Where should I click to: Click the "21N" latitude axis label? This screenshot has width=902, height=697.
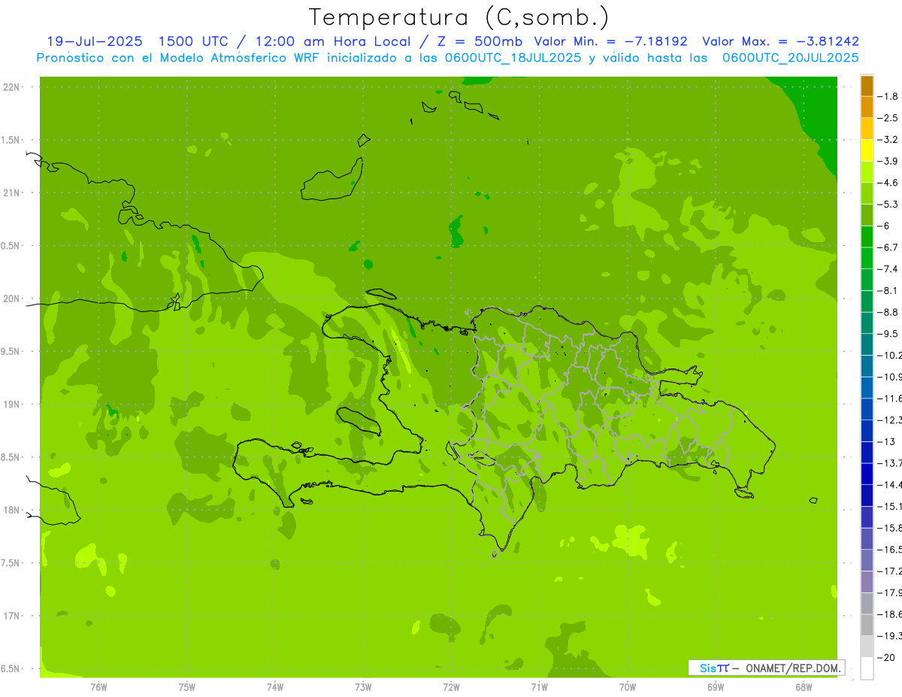[12, 192]
